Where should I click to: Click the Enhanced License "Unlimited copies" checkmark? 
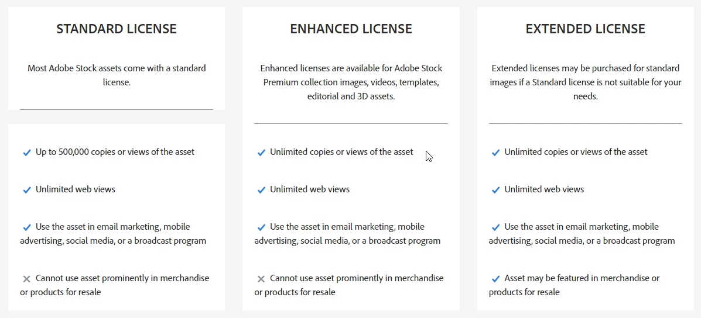pyautogui.click(x=261, y=153)
